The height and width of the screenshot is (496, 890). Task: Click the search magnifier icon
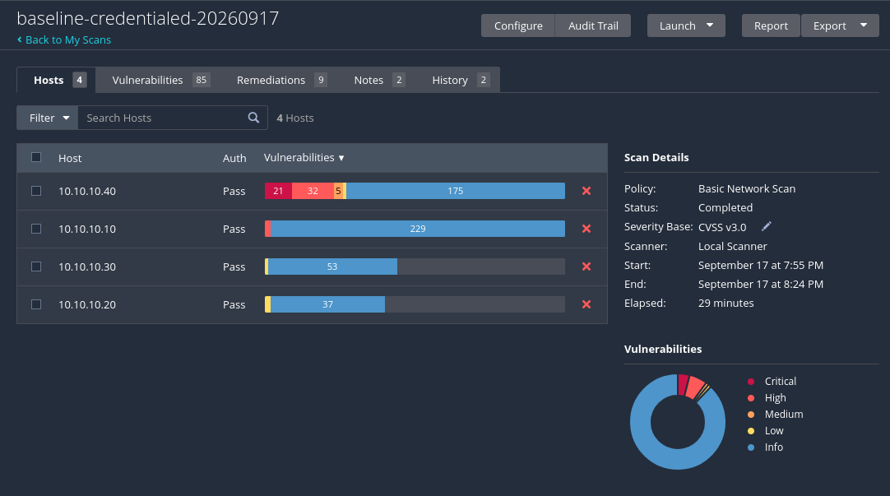253,118
